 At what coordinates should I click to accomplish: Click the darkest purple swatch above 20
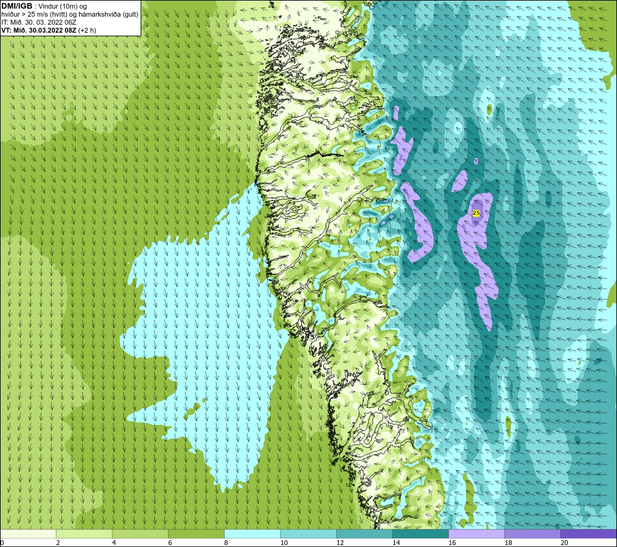[588, 533]
